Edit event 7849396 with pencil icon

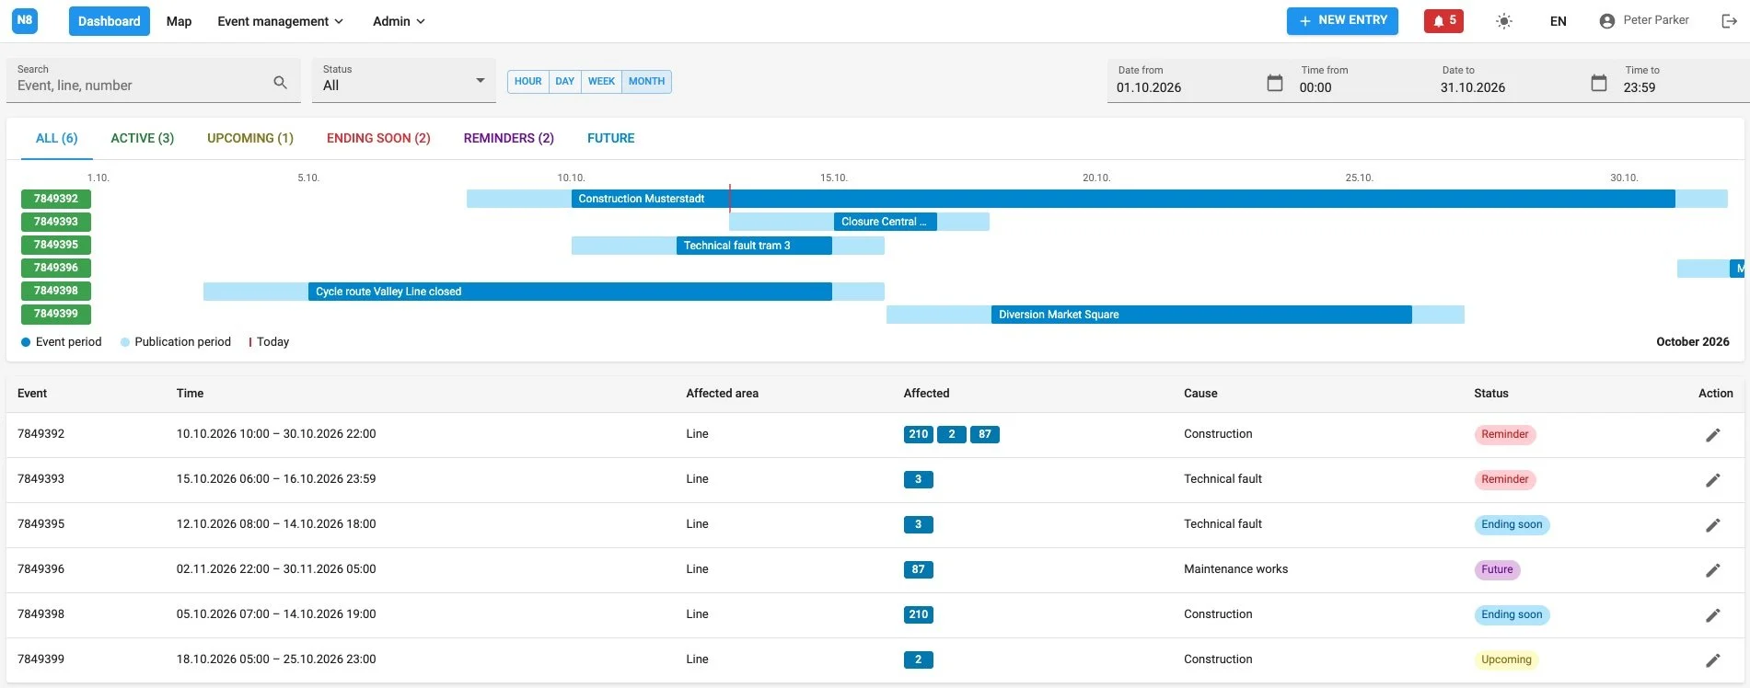1712,570
